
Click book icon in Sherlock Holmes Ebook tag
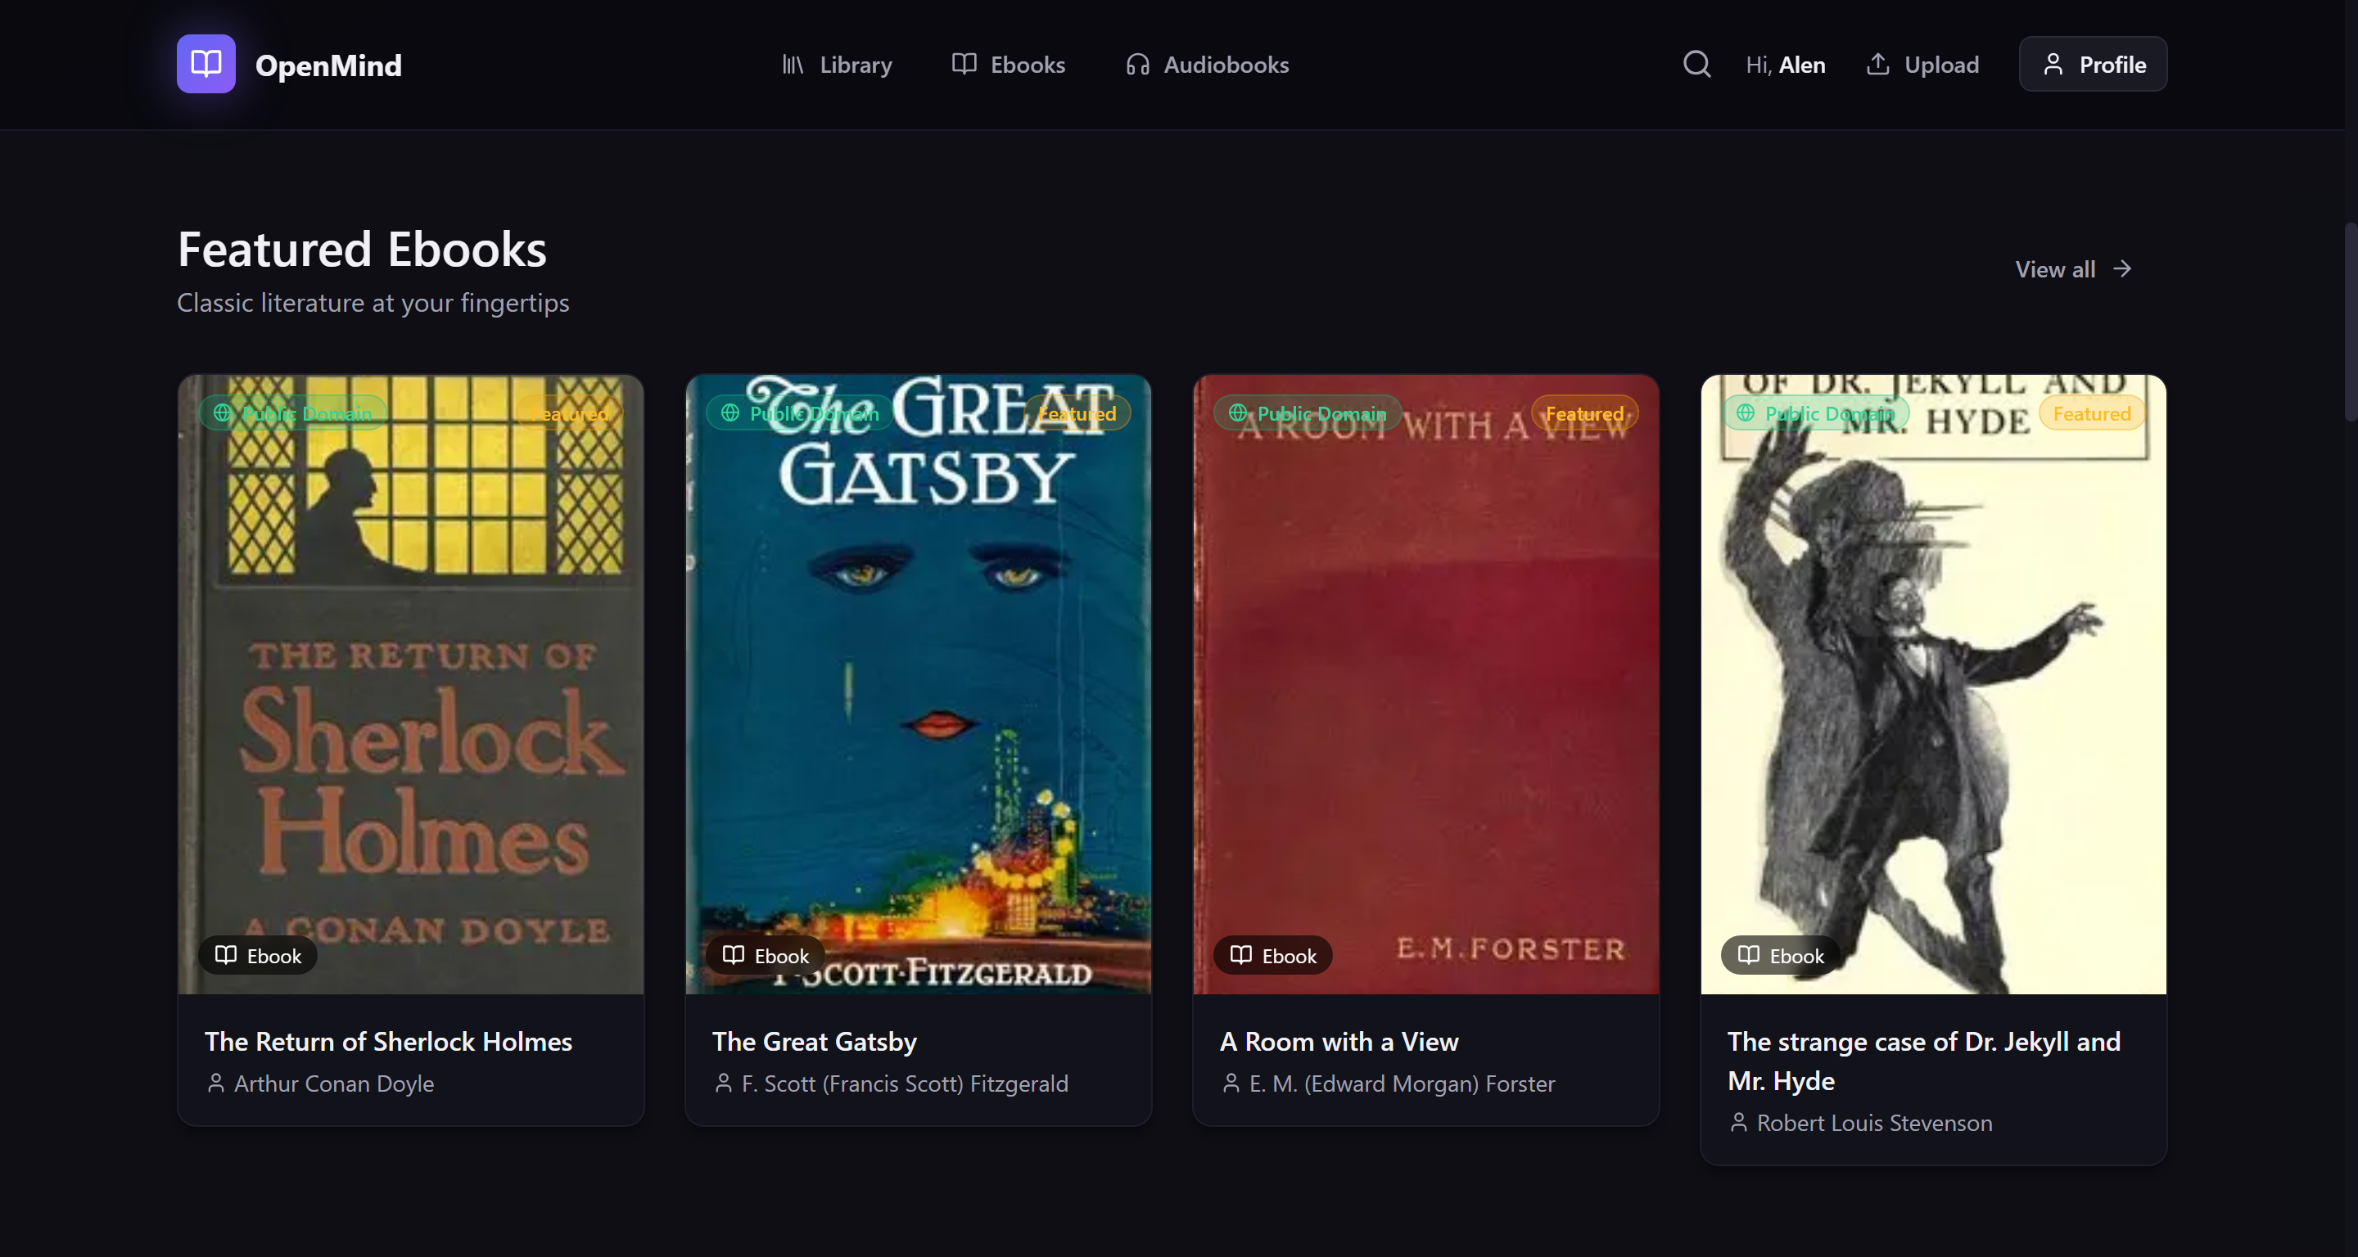coord(225,955)
